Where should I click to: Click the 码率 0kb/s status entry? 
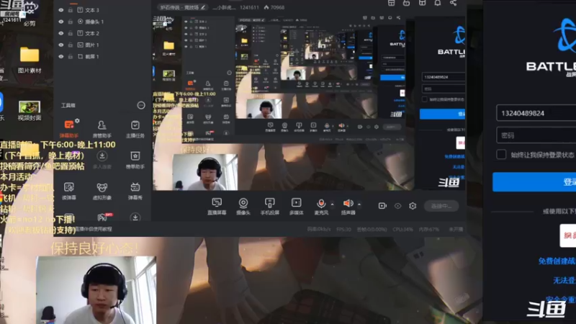click(x=318, y=229)
